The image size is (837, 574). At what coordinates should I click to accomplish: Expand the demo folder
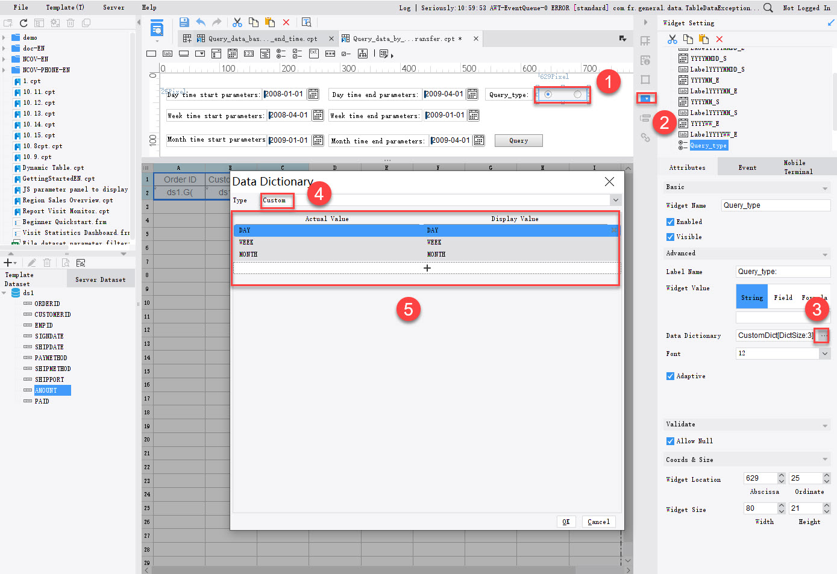click(x=4, y=37)
